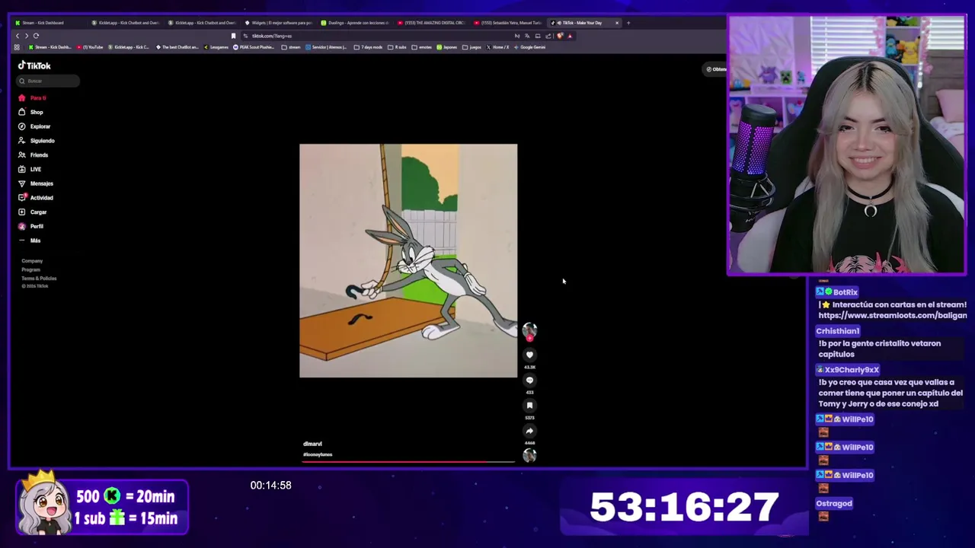
Task: Open Company footer link
Action: 32,261
